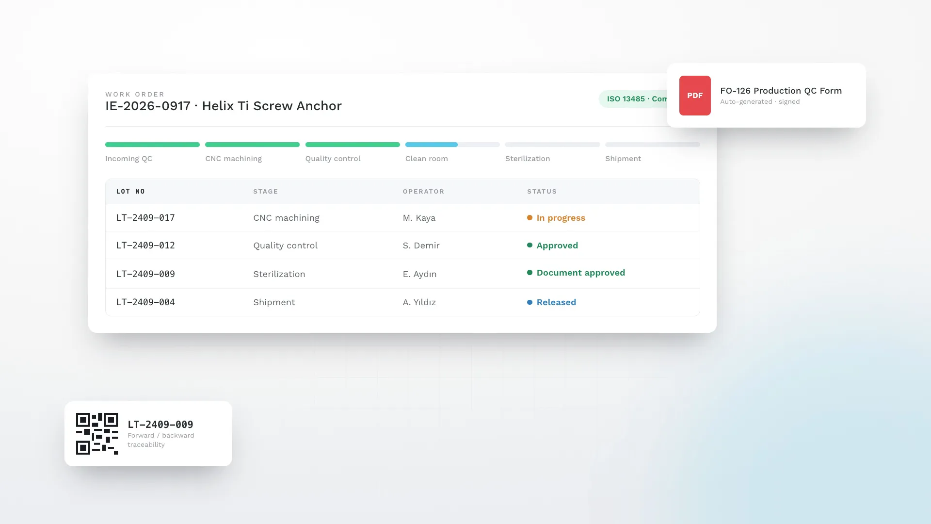Click operator M. Kaya
This screenshot has height=524, width=931.
pyautogui.click(x=419, y=218)
